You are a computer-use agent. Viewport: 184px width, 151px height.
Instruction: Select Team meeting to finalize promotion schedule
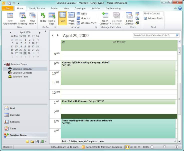[x=118, y=128]
